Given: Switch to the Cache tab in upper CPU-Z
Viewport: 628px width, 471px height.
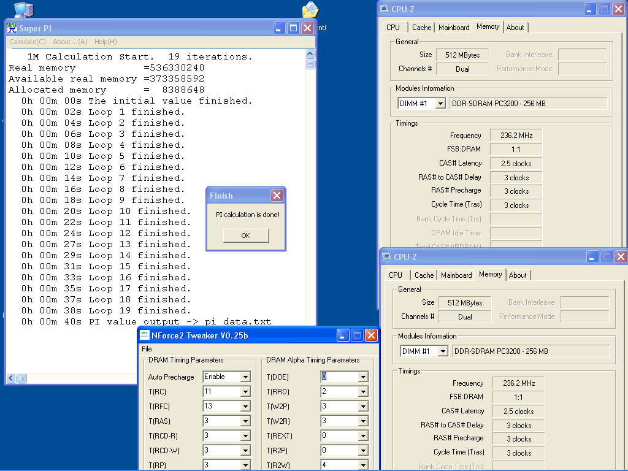Looking at the screenshot, I should point(422,27).
